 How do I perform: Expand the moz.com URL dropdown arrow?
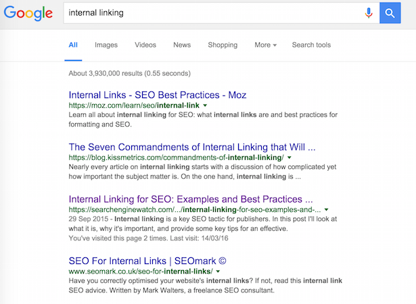click(205, 106)
